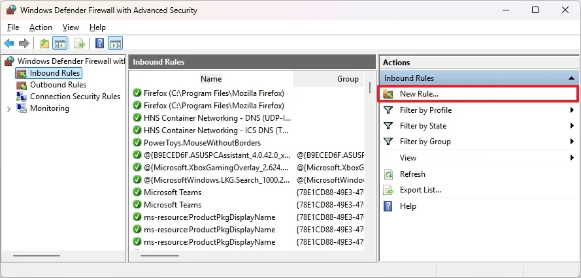Select HNS Container Networking - DNS (UDP) rule
Screen dimensions: 581x278
click(x=217, y=117)
